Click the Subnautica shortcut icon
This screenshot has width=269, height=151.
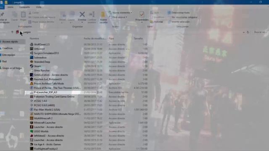tap(32, 57)
